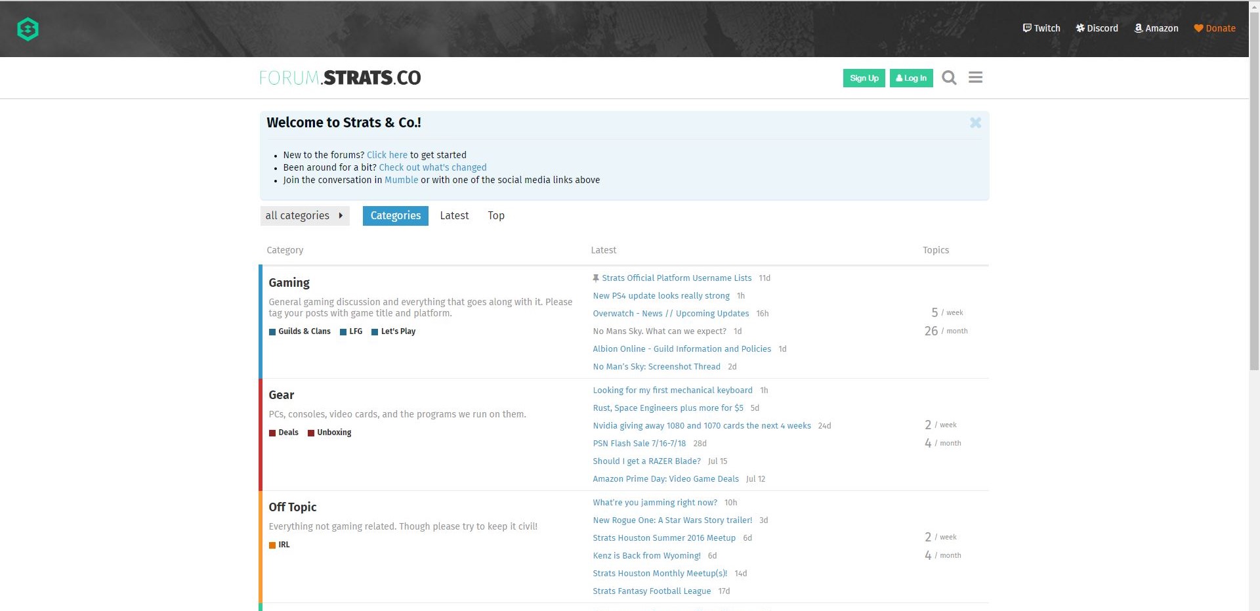Screen dimensions: 1260x611
Task: Select the Categories tab
Action: pyautogui.click(x=396, y=215)
